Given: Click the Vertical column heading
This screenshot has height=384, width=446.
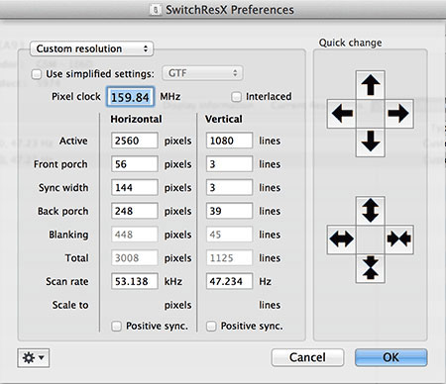Looking at the screenshot, I should click(x=224, y=119).
